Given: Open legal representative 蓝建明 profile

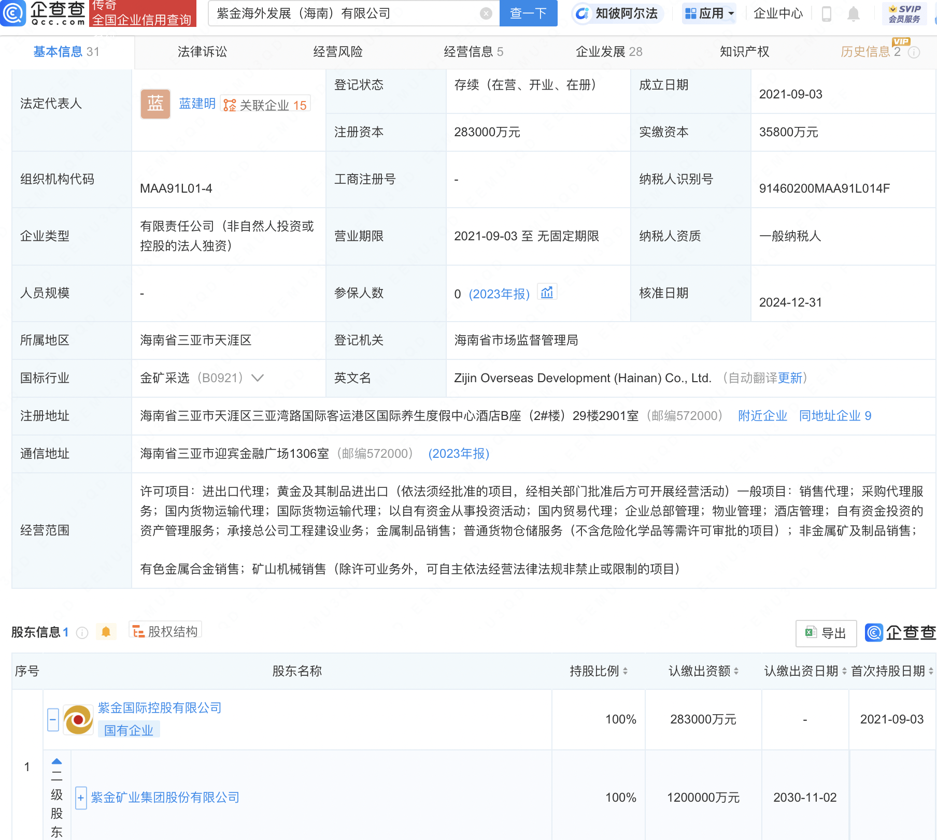Looking at the screenshot, I should pyautogui.click(x=197, y=104).
